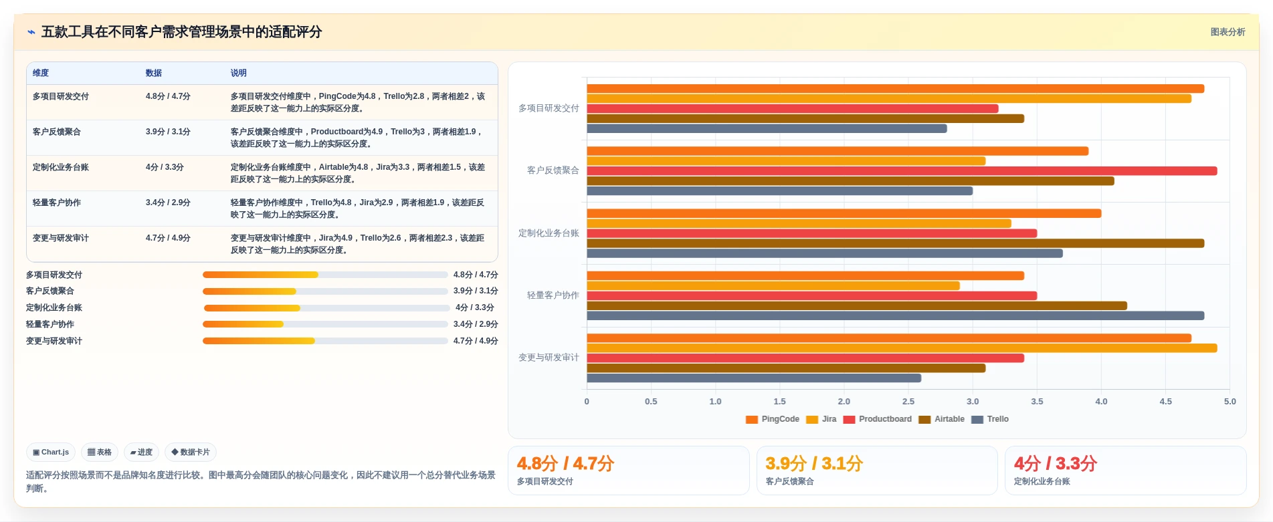The height and width of the screenshot is (522, 1273).
Task: Click Trello bar in 轻量客户协作 group
Action: (x=896, y=315)
